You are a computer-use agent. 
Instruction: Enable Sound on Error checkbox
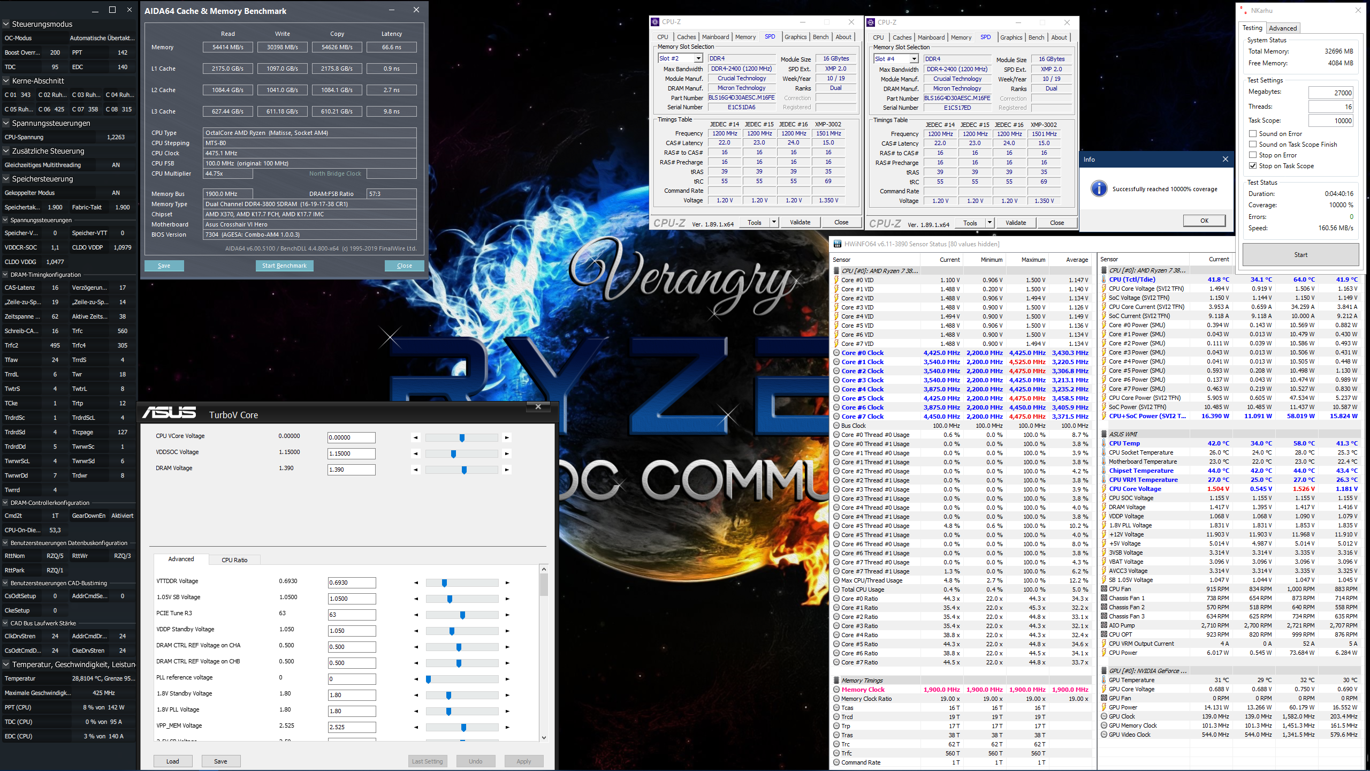point(1253,134)
